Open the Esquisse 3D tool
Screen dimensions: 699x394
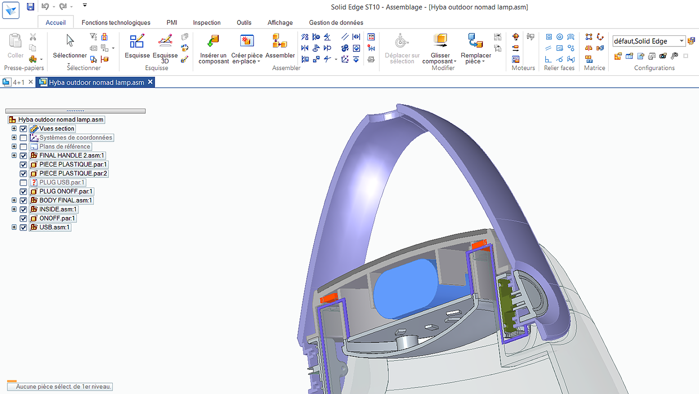165,42
